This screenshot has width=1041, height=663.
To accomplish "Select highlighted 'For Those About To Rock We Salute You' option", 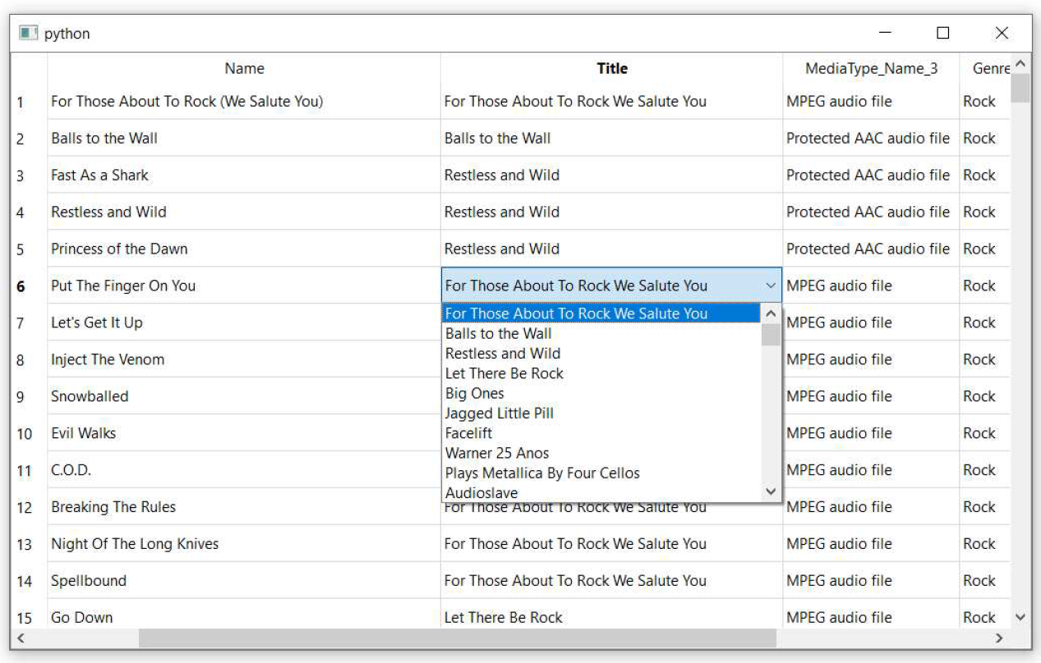I will pyautogui.click(x=601, y=313).
